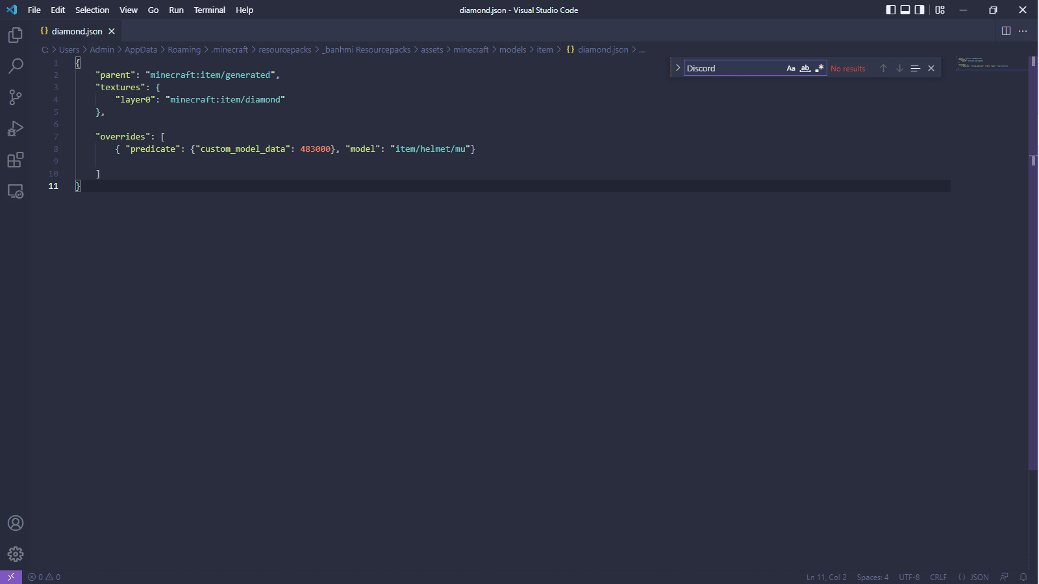Split the editor to the right
The image size is (1039, 584).
tap(1006, 31)
